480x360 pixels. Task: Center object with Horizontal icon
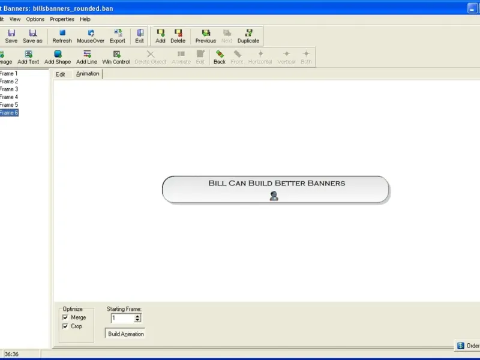point(260,57)
